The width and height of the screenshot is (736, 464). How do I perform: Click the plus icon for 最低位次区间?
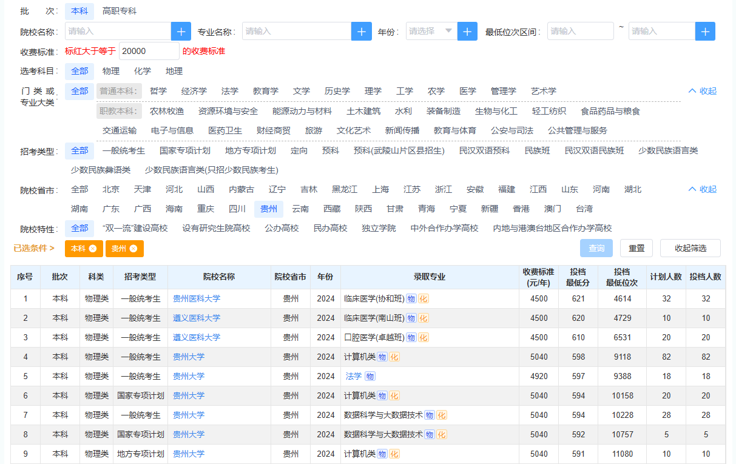(x=705, y=30)
